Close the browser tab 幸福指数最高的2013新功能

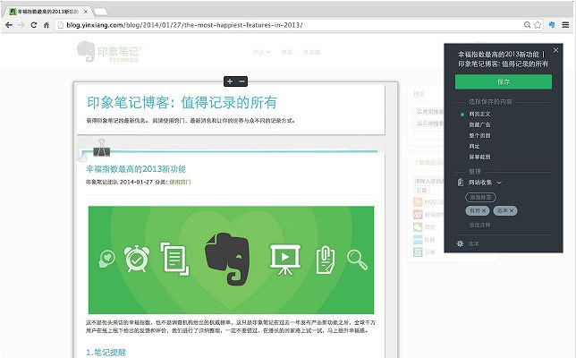click(x=86, y=12)
